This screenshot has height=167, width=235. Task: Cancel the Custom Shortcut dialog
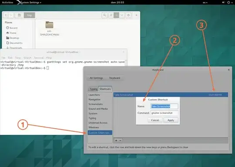coord(155,120)
